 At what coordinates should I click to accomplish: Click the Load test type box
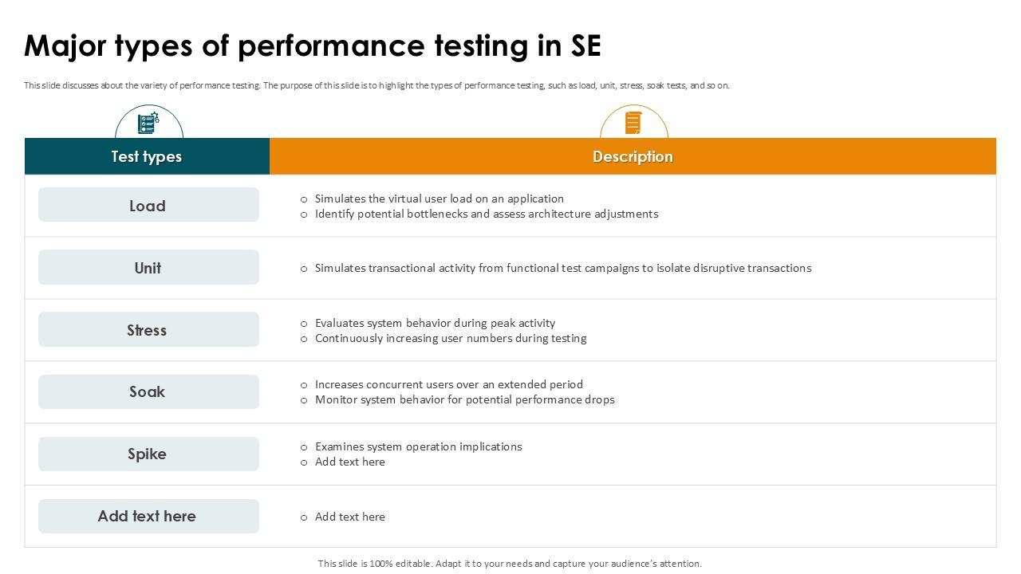(x=148, y=206)
